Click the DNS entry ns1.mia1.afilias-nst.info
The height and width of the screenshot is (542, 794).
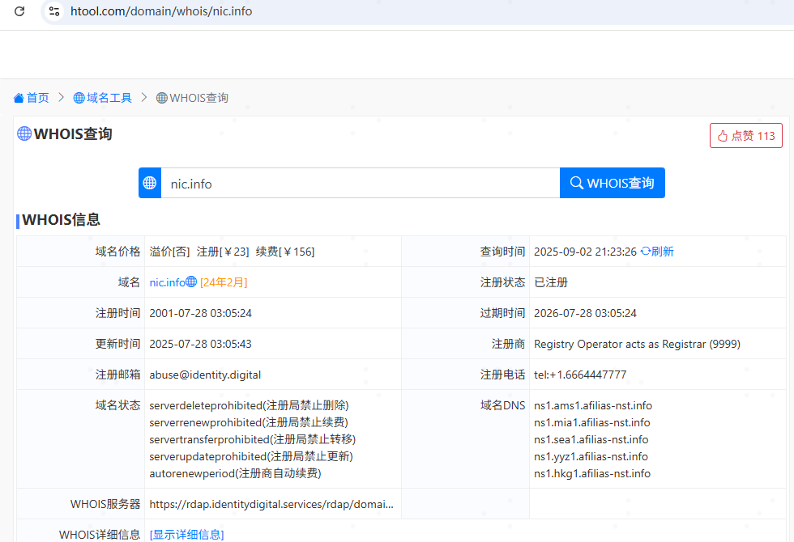coord(592,422)
